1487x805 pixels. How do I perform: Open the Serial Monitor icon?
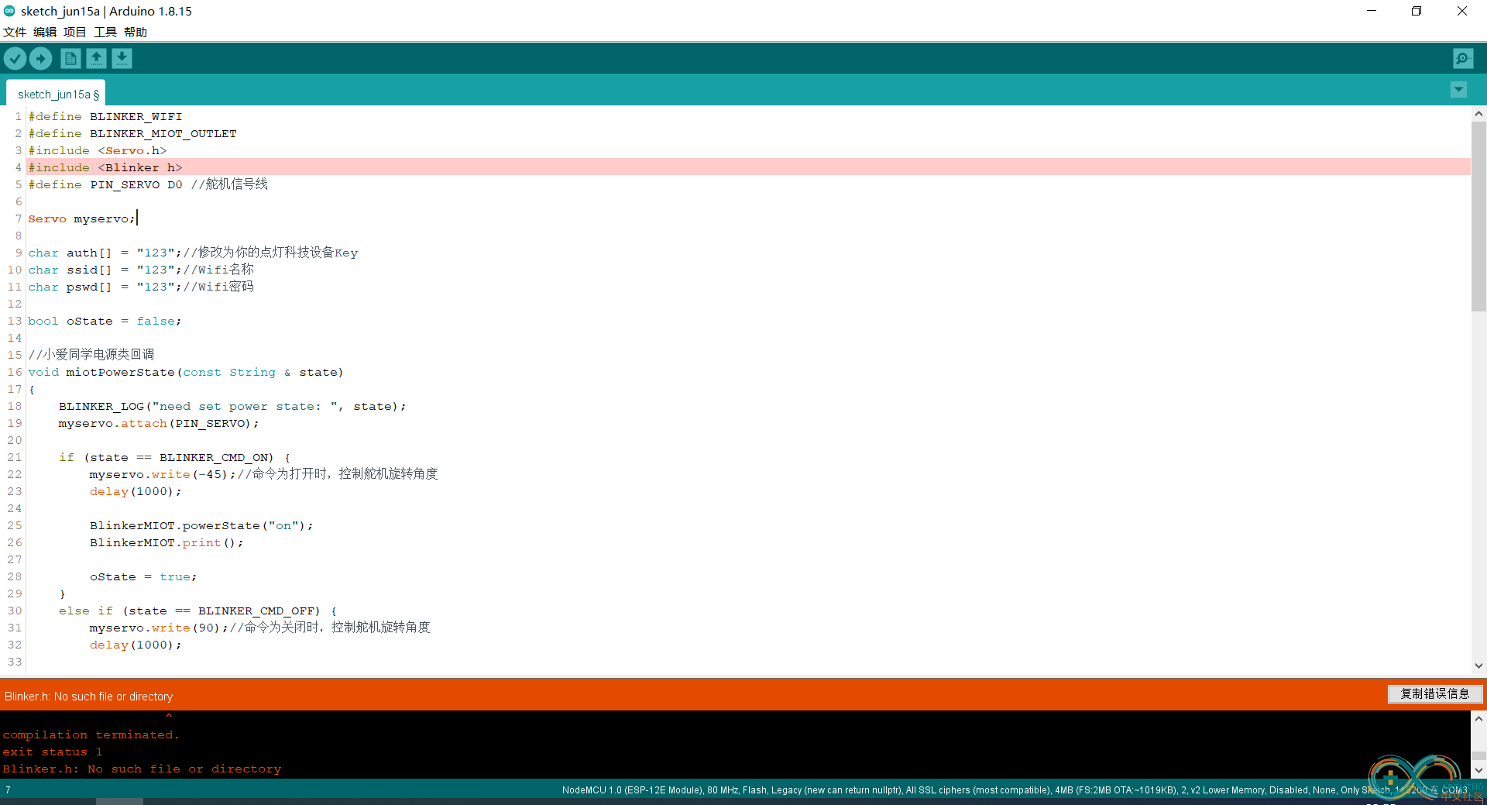tap(1463, 58)
